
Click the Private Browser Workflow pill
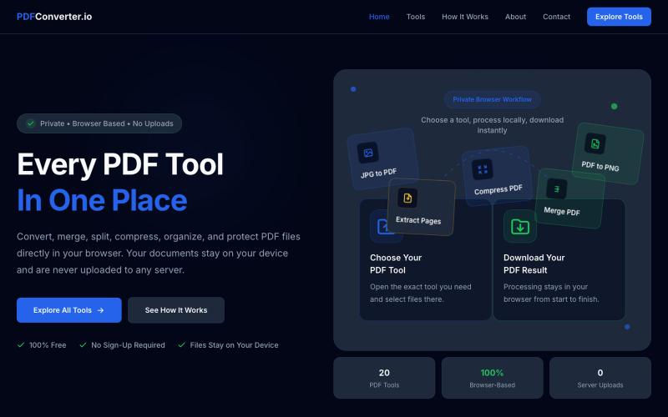492,99
